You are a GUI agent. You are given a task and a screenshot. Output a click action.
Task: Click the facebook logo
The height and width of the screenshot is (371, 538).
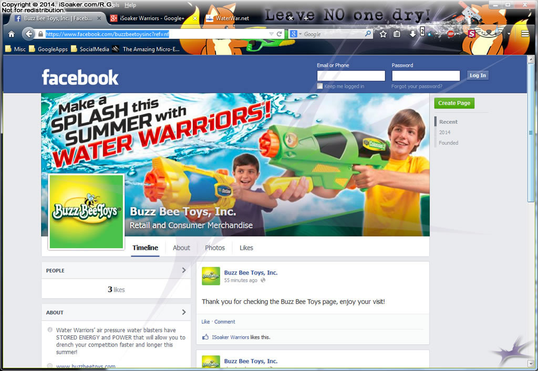(80, 78)
